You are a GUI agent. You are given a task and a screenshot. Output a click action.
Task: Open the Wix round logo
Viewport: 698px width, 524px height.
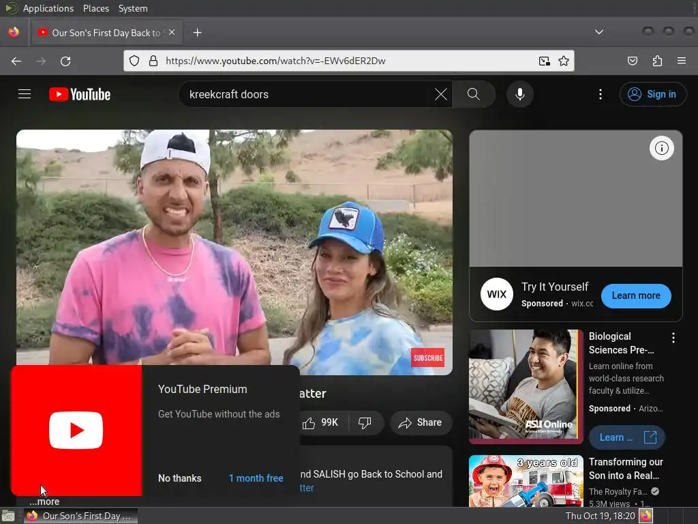(497, 294)
